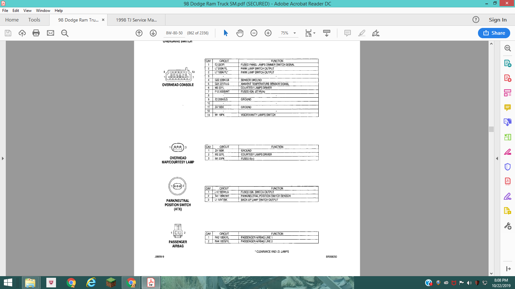
Task: Send file by email envelope icon
Action: pos(51,33)
